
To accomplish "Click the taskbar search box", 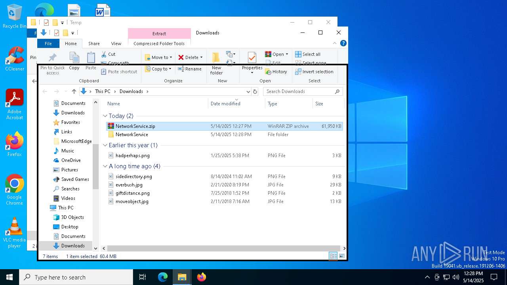I will tap(76, 277).
